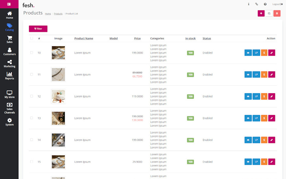The height and width of the screenshot is (179, 286).
Task: Expand the Filter panel
Action: click(x=38, y=29)
